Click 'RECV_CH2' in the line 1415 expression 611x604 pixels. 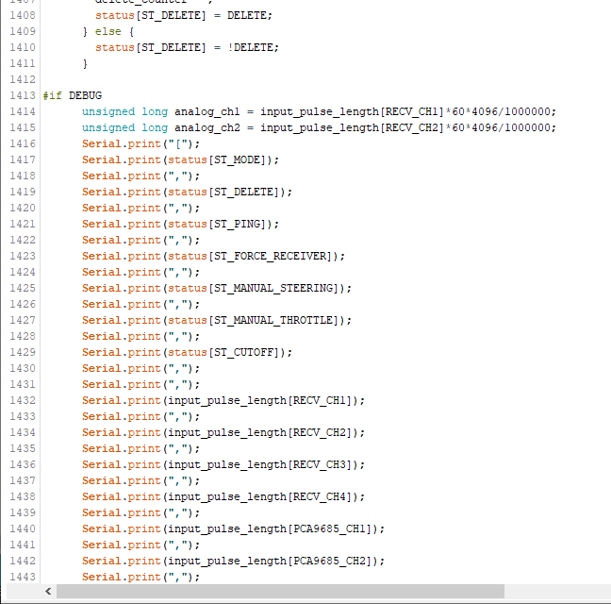(x=411, y=127)
